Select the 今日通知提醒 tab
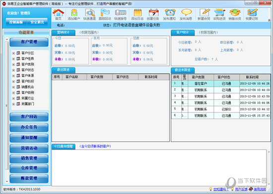Image resolution: width=273 pixels, height=194 pixels. pos(64,146)
